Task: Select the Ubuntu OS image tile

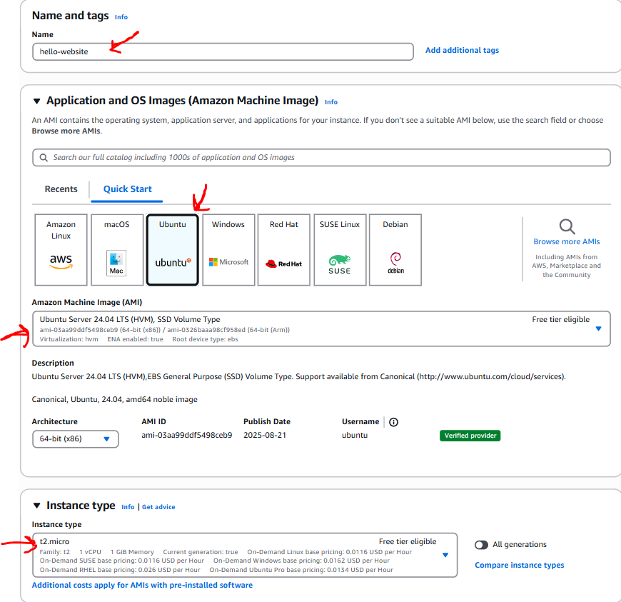Action: coord(172,250)
